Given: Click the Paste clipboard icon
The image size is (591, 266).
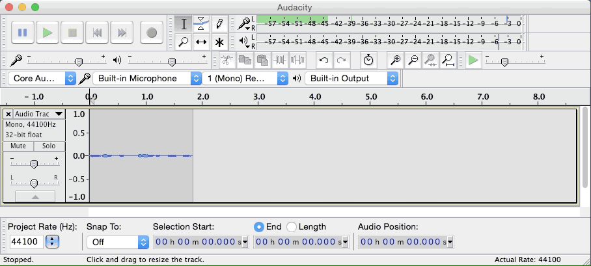Looking at the screenshot, I should pos(262,60).
